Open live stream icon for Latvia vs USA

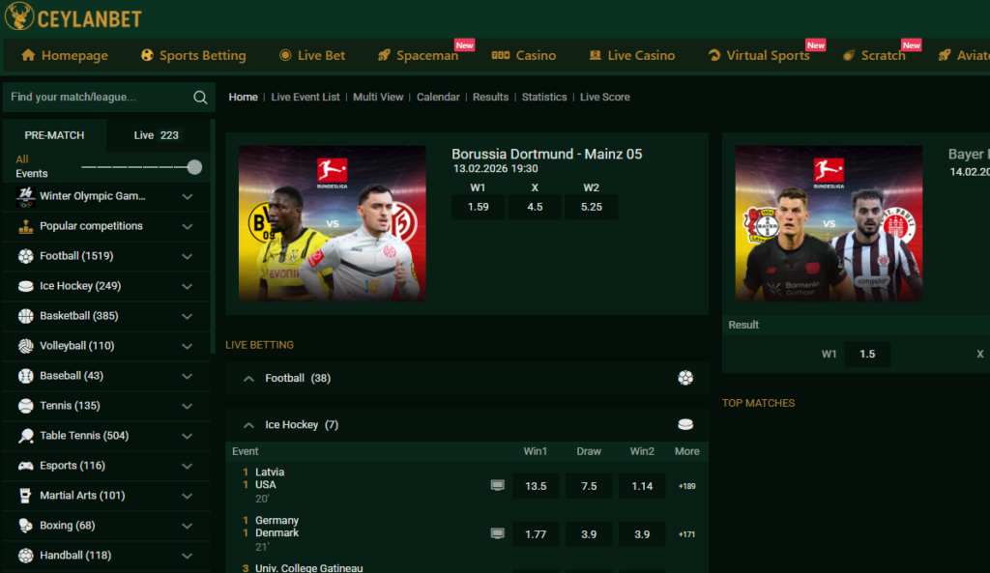[498, 485]
